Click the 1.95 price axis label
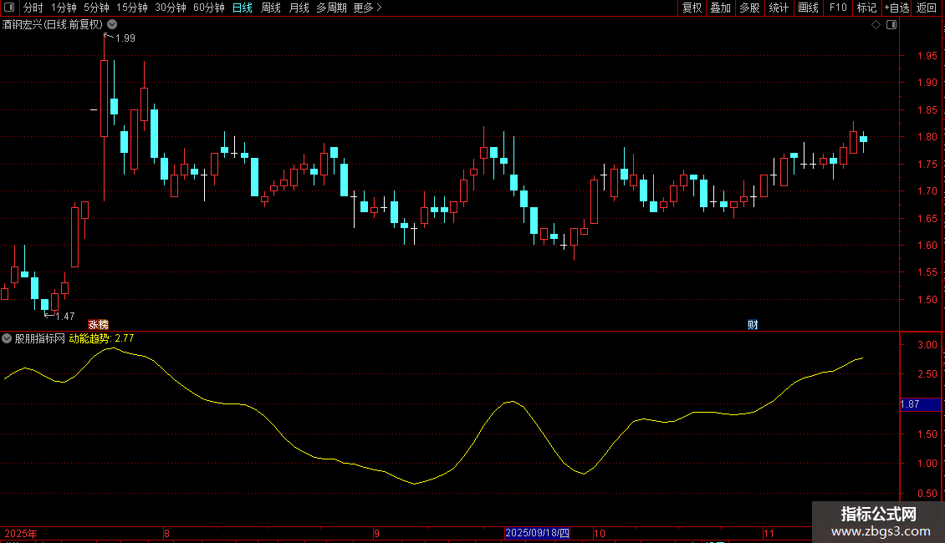This screenshot has height=543, width=945. point(927,56)
